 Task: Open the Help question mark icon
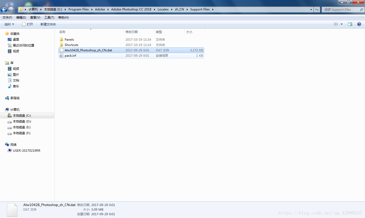[359, 24]
